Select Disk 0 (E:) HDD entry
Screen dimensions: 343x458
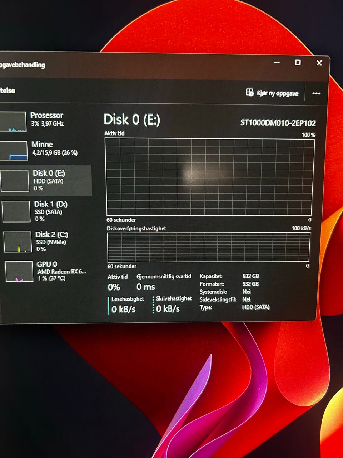tap(46, 181)
